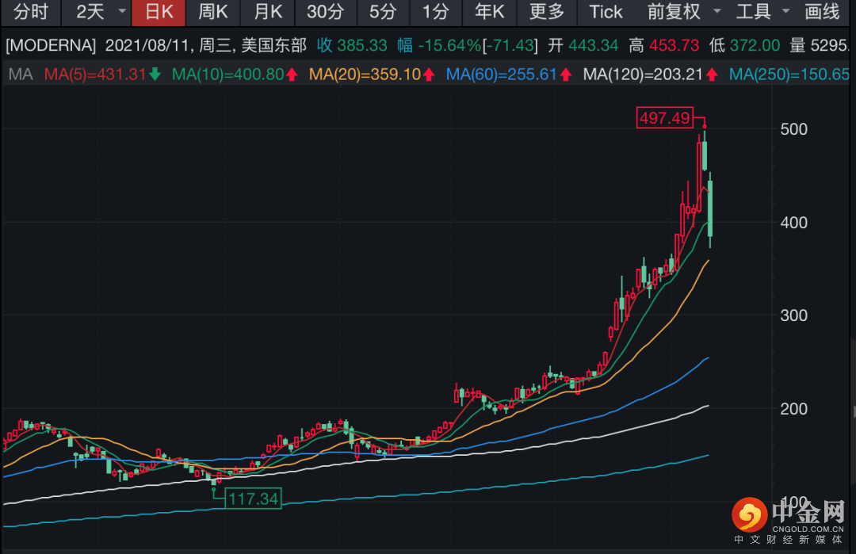Select the MA(5)=431.31 indicator value
The width and height of the screenshot is (856, 554).
pos(95,75)
